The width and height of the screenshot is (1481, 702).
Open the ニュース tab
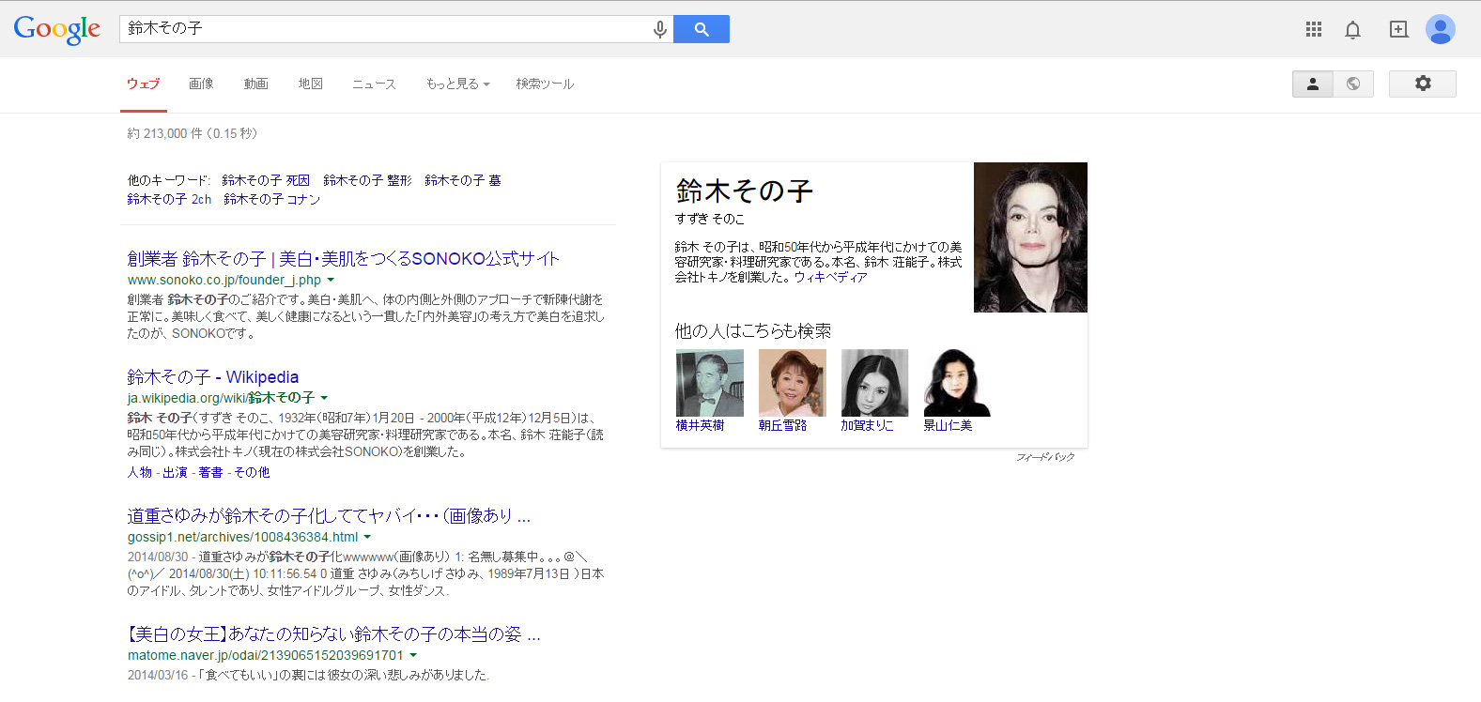(x=374, y=84)
